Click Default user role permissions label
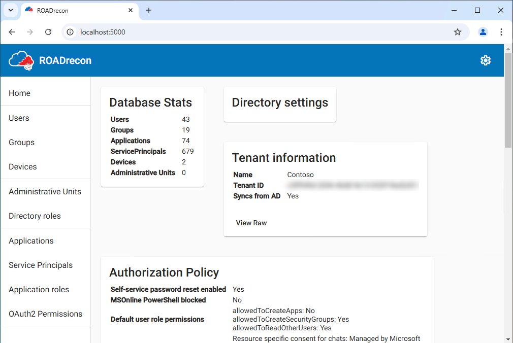This screenshot has width=513, height=343. click(x=157, y=320)
